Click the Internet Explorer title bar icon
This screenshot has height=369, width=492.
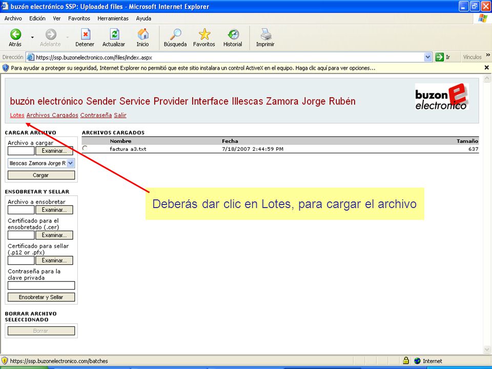pyautogui.click(x=5, y=6)
